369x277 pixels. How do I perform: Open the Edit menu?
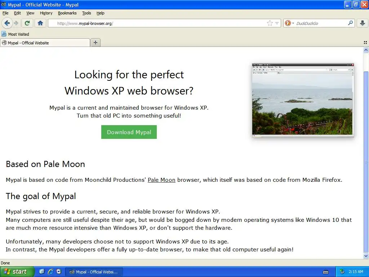(x=17, y=13)
